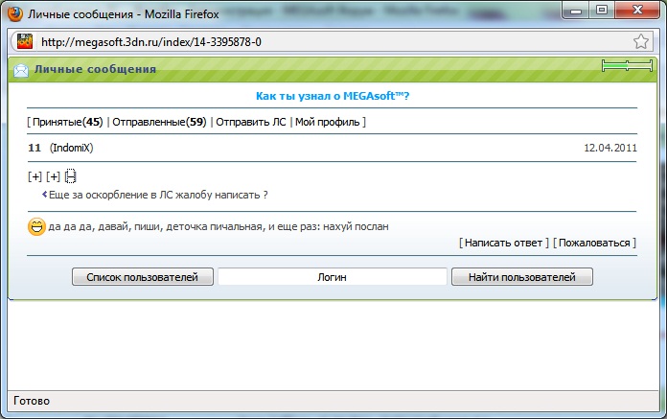667x419 pixels.
Task: Click the URL text in address bar
Action: [x=151, y=42]
